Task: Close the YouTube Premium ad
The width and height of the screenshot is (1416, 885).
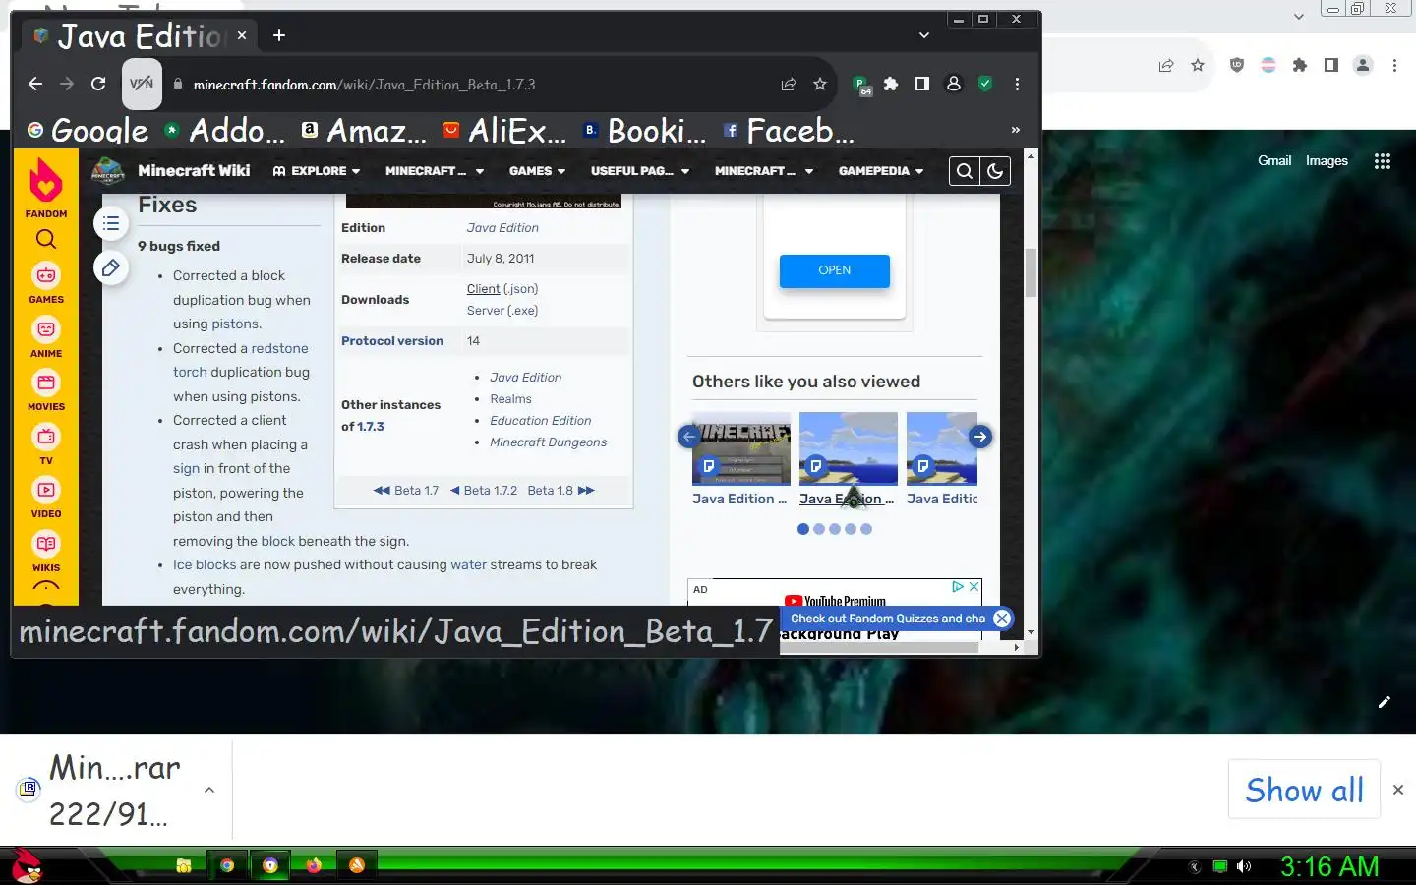Action: (973, 587)
